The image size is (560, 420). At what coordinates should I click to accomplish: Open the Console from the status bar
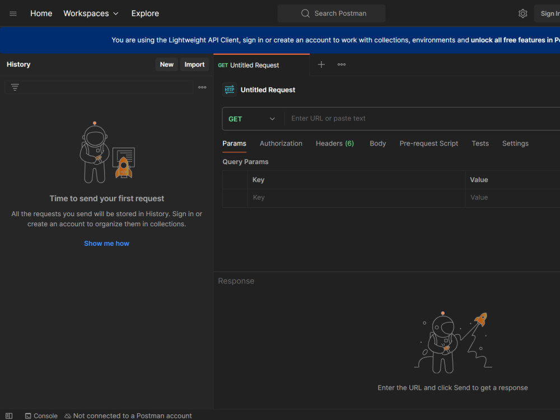tap(41, 416)
